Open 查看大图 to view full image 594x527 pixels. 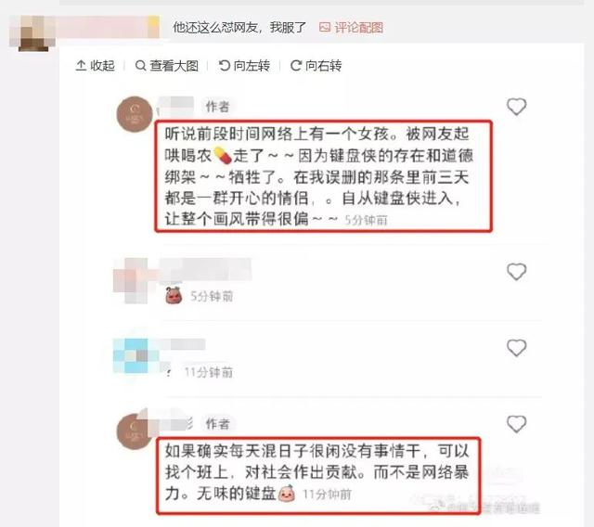click(167, 66)
